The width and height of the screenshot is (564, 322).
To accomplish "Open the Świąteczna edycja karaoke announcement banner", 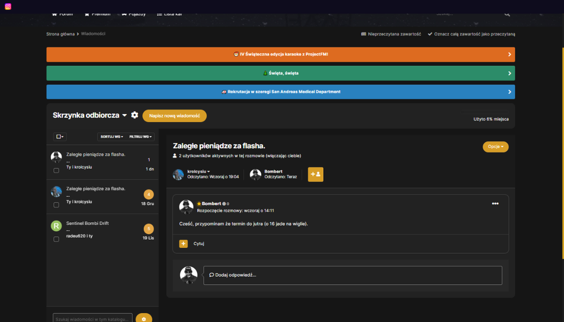I will [280, 54].
